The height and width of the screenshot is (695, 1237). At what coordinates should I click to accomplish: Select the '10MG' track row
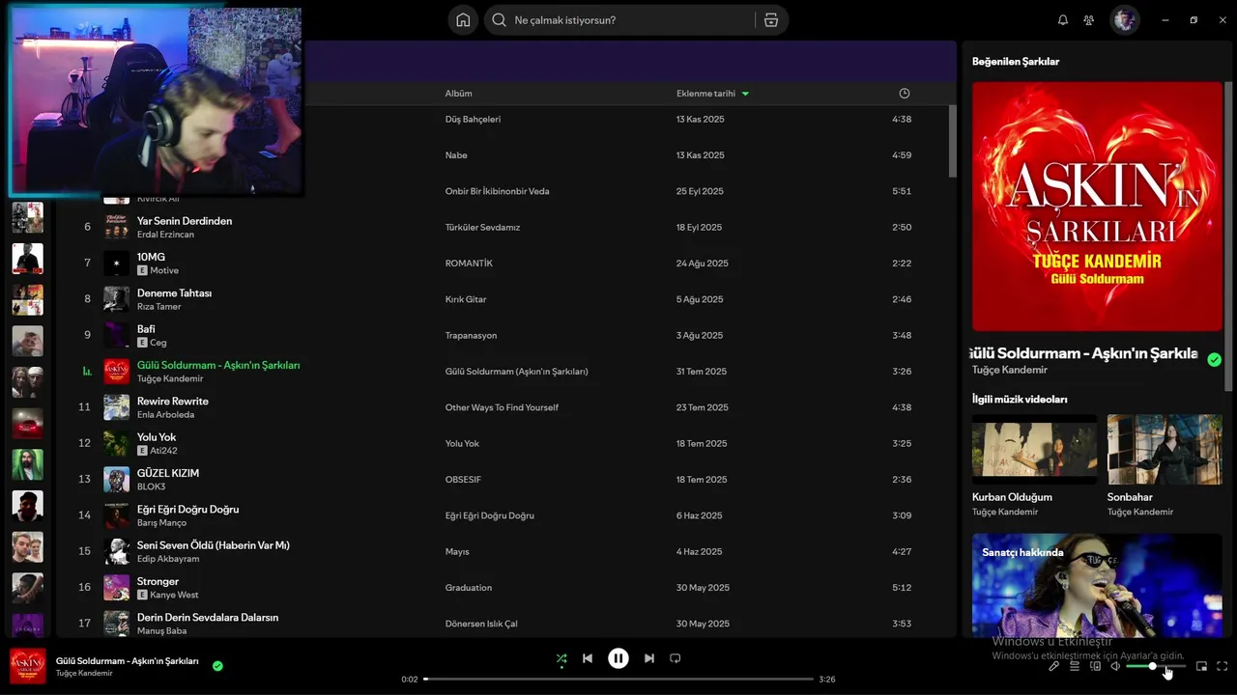(x=503, y=264)
